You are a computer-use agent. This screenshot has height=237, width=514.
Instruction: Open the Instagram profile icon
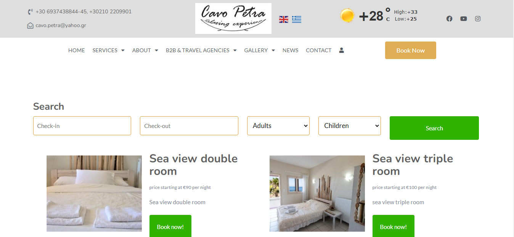tap(478, 19)
